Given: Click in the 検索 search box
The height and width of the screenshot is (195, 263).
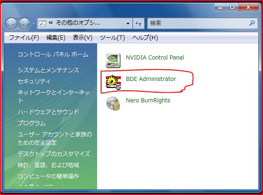Looking at the screenshot, I should [198, 23].
